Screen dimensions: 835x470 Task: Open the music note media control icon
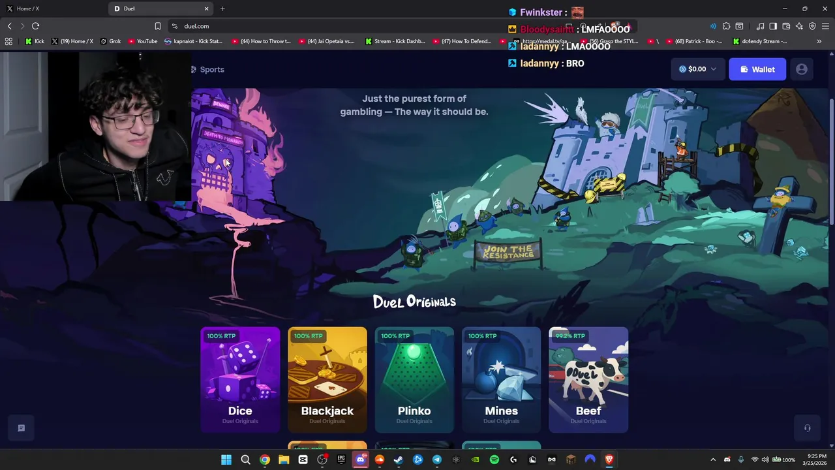tap(760, 26)
